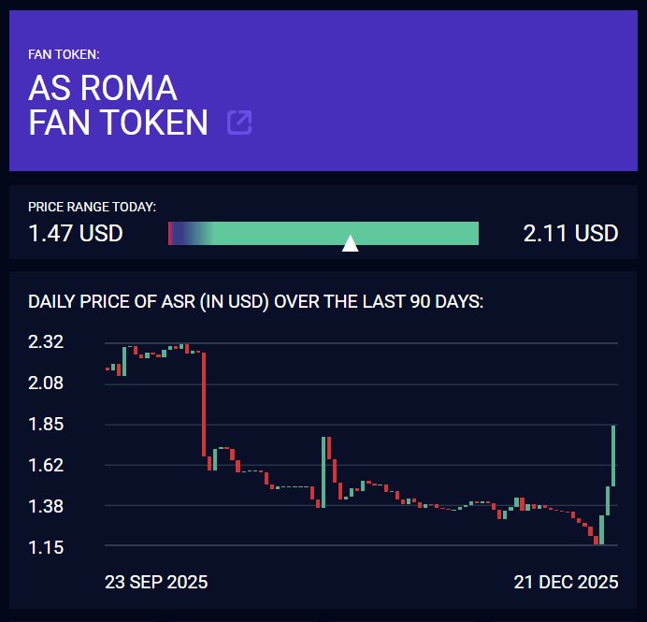Click the 1.15 y-axis price label
This screenshot has height=622, width=647.
pyautogui.click(x=46, y=547)
